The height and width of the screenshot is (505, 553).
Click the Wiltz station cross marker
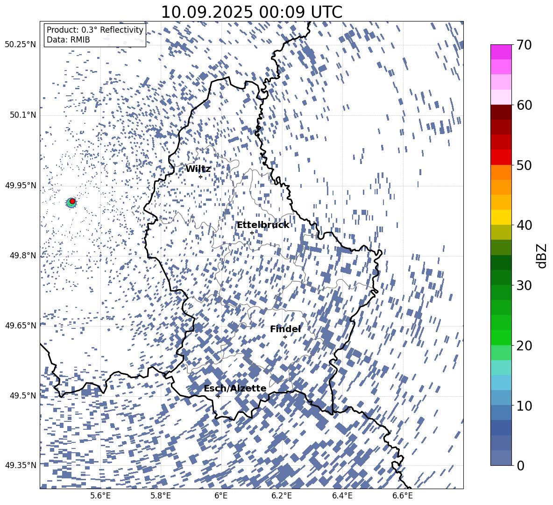201,177
